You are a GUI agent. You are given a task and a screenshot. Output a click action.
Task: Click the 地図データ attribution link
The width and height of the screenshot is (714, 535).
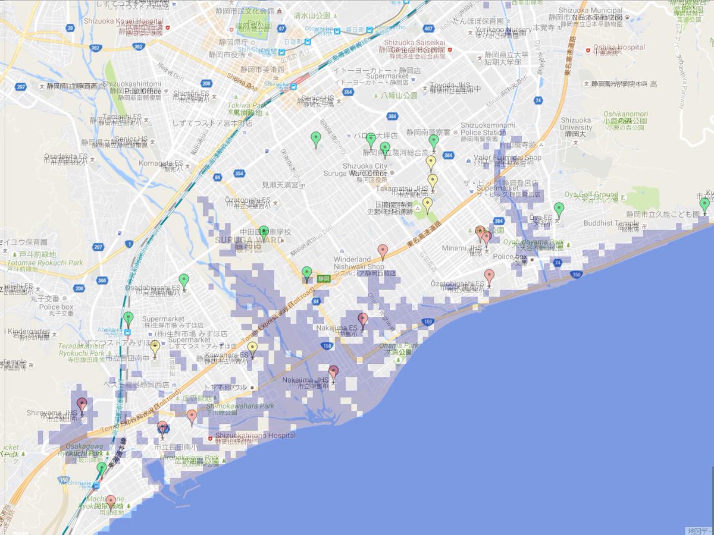click(698, 531)
